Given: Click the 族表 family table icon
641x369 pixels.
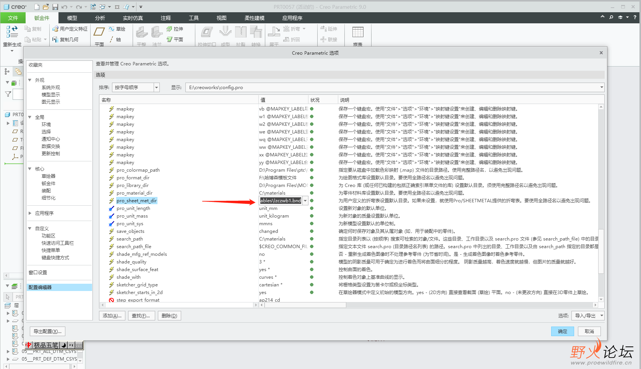Looking at the screenshot, I should pos(358,32).
